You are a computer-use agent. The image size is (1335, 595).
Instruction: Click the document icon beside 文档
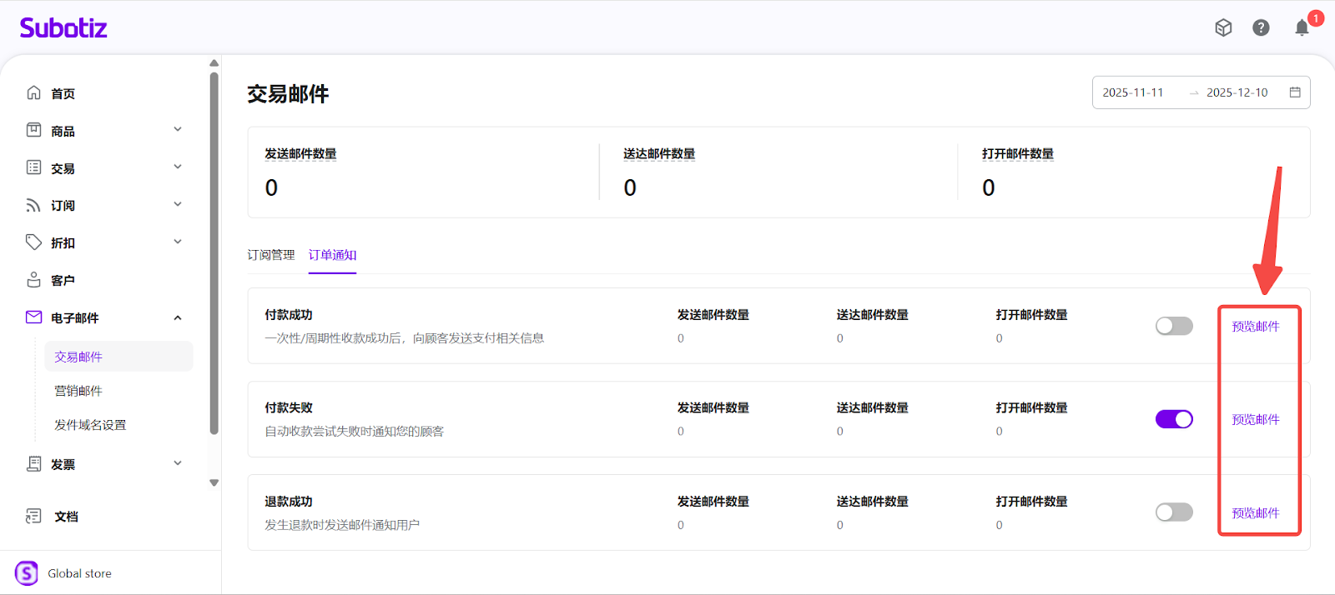[33, 517]
